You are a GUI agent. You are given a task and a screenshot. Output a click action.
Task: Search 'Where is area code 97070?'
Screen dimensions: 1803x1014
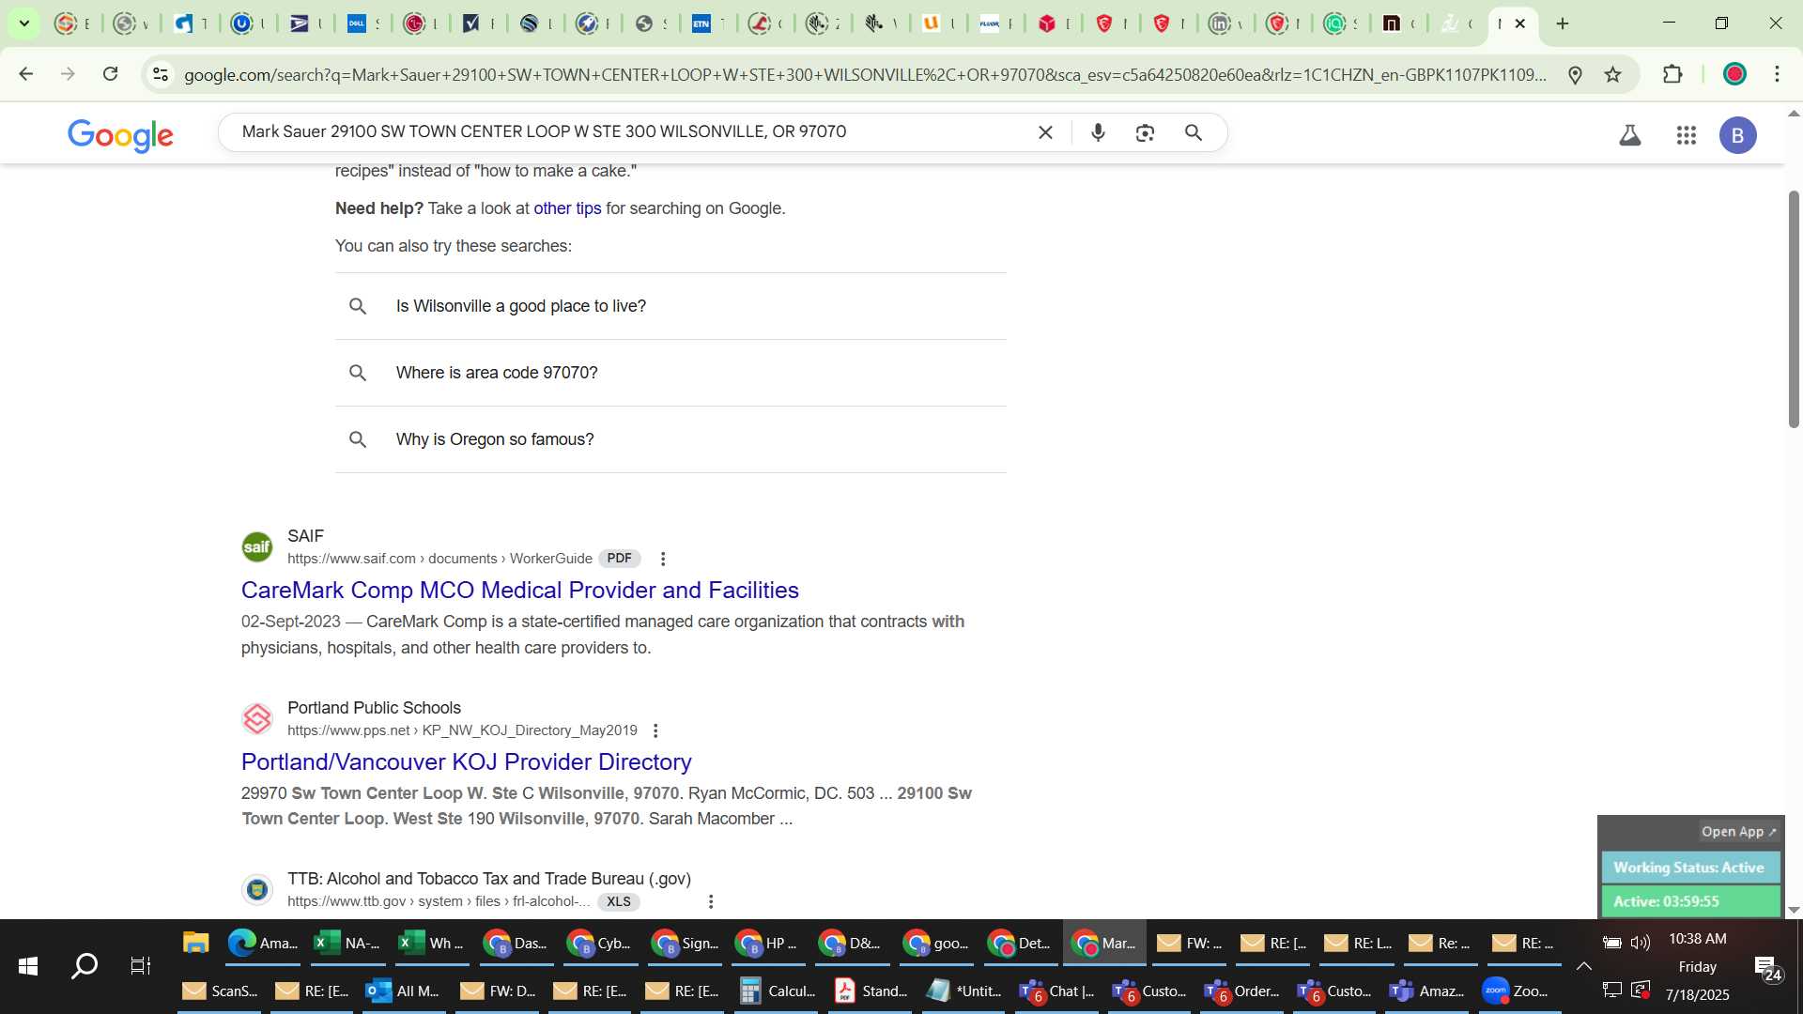(670, 373)
